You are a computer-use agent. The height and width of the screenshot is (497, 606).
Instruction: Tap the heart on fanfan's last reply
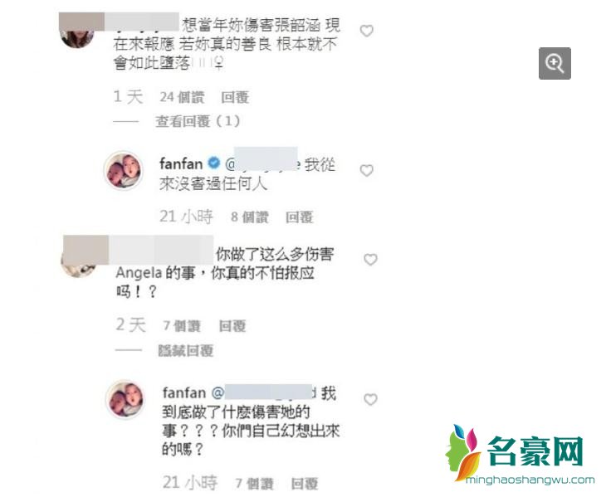click(x=370, y=399)
